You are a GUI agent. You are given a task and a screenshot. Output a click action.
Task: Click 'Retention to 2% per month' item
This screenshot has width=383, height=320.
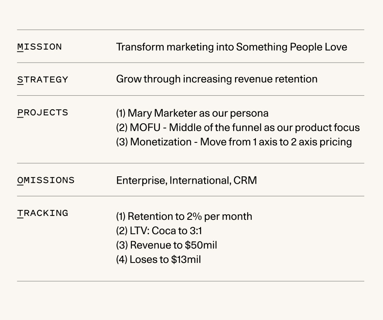[184, 216]
